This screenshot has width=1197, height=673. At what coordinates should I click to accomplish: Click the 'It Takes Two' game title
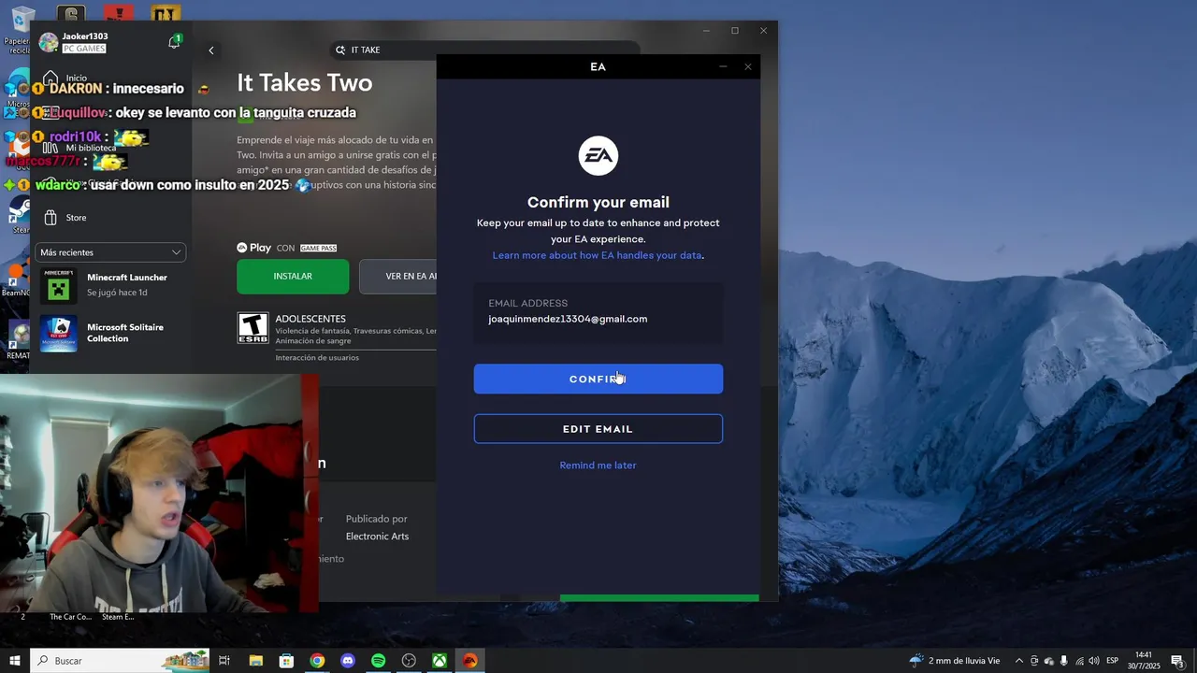[x=304, y=83]
